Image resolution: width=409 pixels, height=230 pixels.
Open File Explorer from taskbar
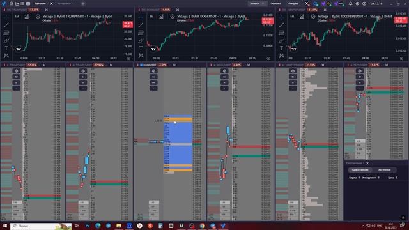click(x=119, y=226)
